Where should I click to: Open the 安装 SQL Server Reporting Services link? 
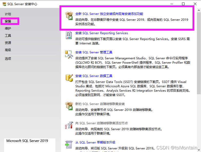102,33
